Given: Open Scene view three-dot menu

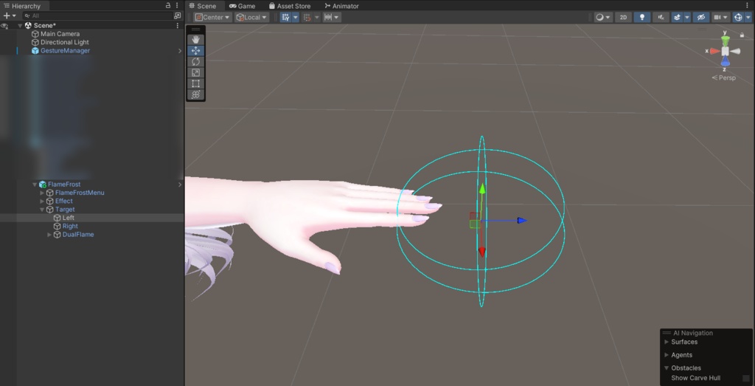Looking at the screenshot, I should click(748, 6).
